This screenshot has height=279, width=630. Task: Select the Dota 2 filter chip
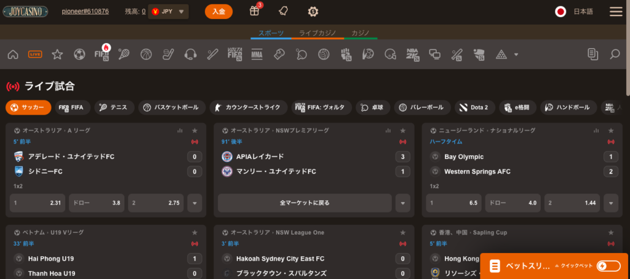(475, 107)
